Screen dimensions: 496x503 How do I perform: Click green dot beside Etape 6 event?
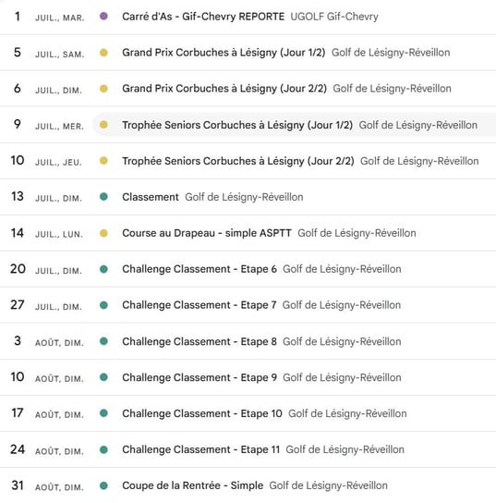click(103, 269)
